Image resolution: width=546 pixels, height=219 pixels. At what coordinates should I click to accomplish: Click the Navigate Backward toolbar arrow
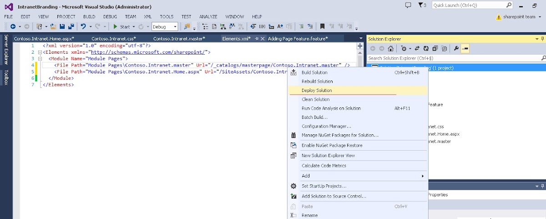click(x=13, y=26)
